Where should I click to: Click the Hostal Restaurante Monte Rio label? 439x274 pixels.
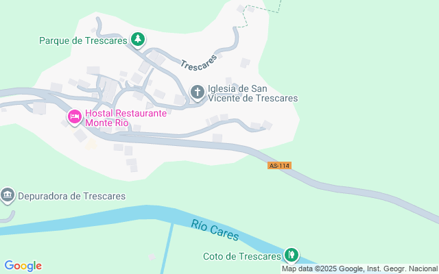click(x=126, y=118)
